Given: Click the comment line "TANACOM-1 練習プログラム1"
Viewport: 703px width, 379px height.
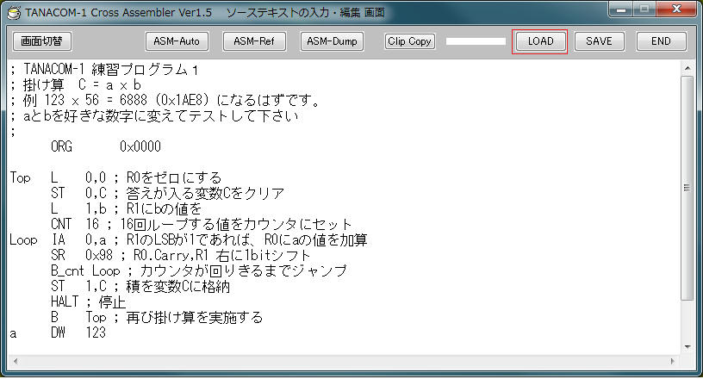Looking at the screenshot, I should pyautogui.click(x=104, y=70).
